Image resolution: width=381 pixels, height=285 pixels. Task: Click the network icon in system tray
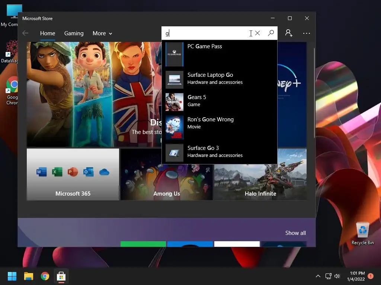tap(329, 276)
